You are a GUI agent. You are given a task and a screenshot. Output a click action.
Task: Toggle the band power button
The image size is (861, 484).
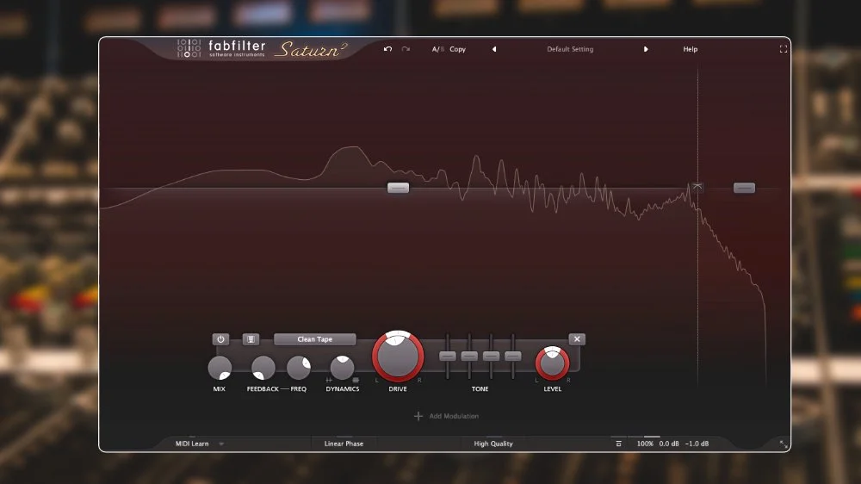pos(220,339)
